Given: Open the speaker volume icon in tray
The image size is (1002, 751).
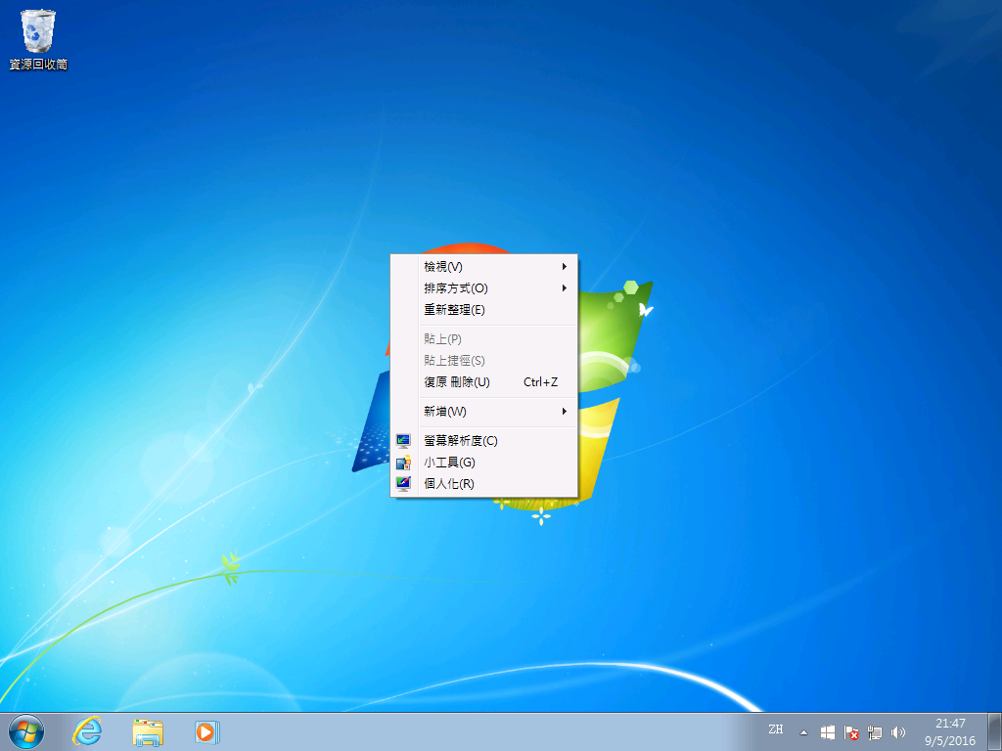Looking at the screenshot, I should pos(899,730).
